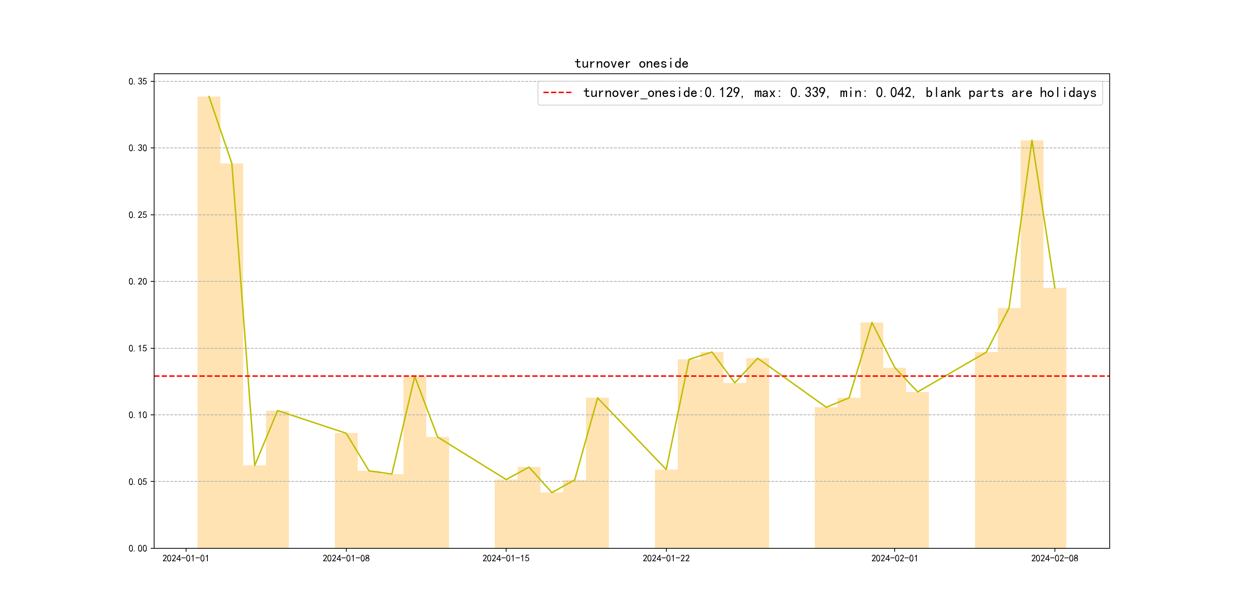Click the 2024-02-01 x-axis date label
The image size is (1233, 616).
[894, 559]
